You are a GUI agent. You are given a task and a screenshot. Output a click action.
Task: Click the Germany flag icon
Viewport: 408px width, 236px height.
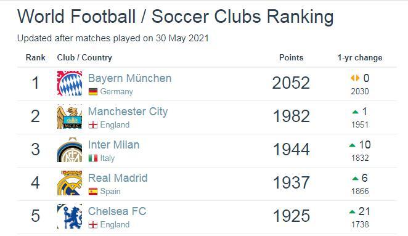pyautogui.click(x=93, y=92)
